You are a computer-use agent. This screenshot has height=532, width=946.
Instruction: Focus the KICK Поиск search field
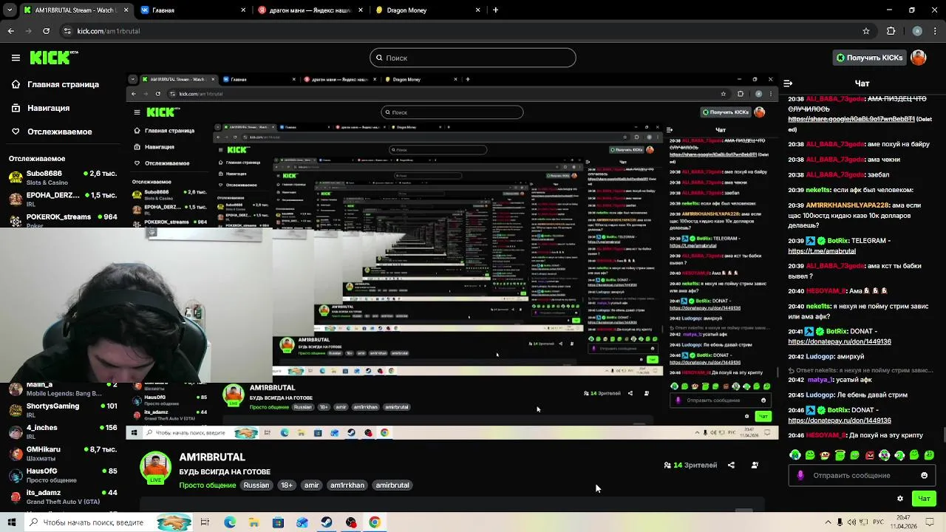[x=473, y=58]
